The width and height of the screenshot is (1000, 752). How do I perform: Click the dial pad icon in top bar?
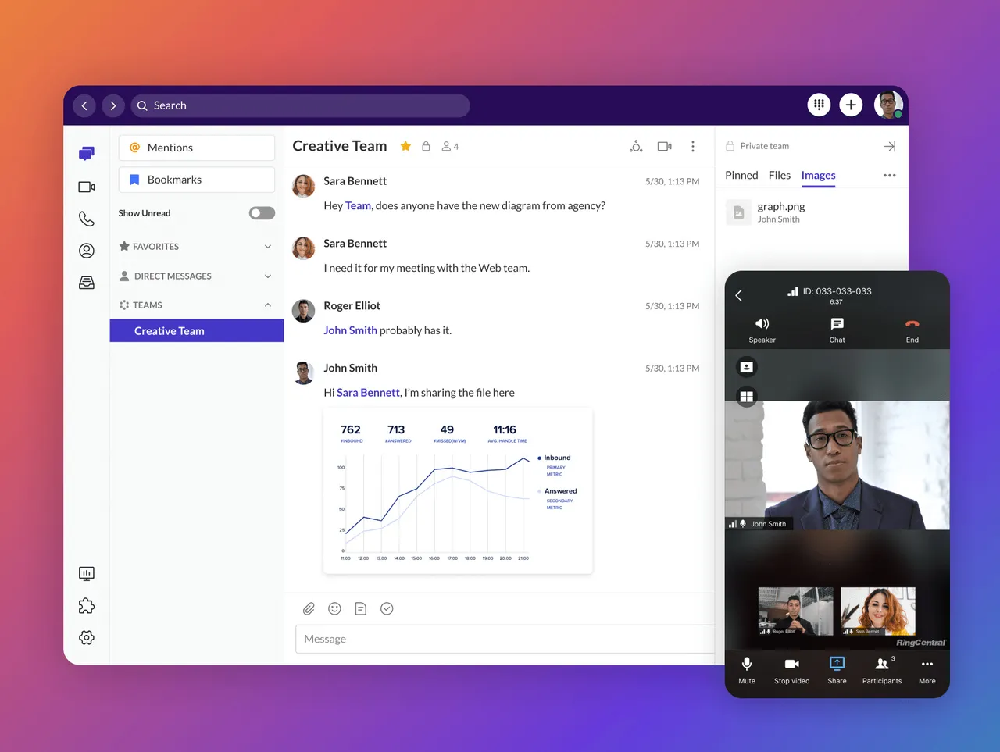[819, 105]
